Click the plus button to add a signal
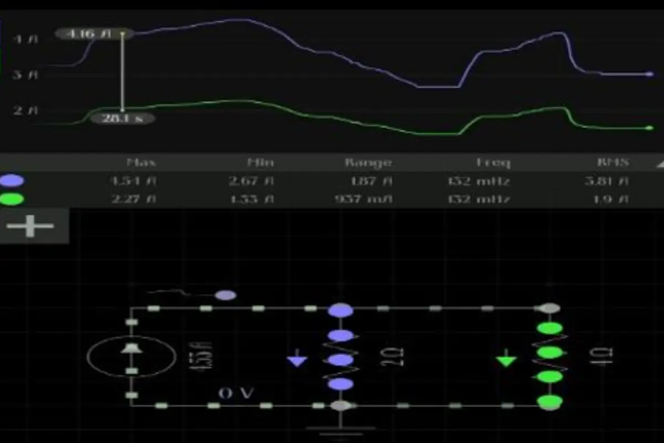Viewport: 664px width, 443px height. (x=30, y=226)
